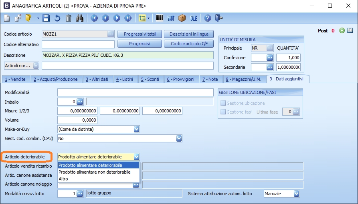Switch to 2 - Acquisti/Produzione tab
Image resolution: width=358 pixels, height=204 pixels.
[56, 79]
